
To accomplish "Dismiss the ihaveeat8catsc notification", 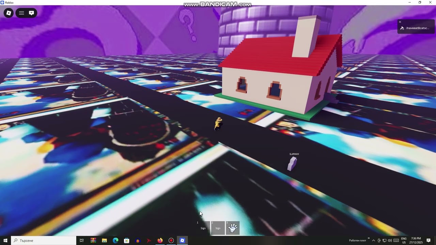I will 400,22.
